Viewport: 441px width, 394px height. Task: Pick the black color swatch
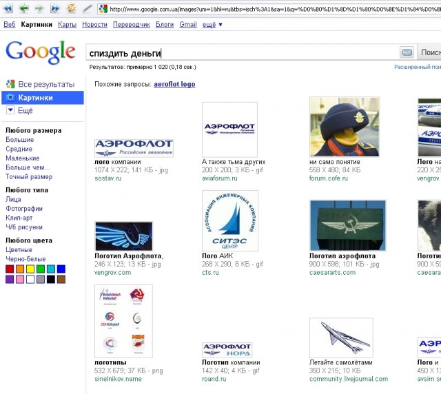click(51, 279)
